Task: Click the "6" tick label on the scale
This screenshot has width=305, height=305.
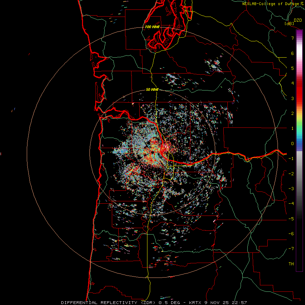Action: [x=292, y=53]
